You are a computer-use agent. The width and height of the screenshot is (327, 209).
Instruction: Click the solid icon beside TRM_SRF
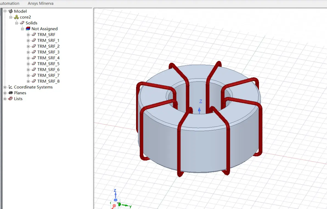tap(34, 35)
